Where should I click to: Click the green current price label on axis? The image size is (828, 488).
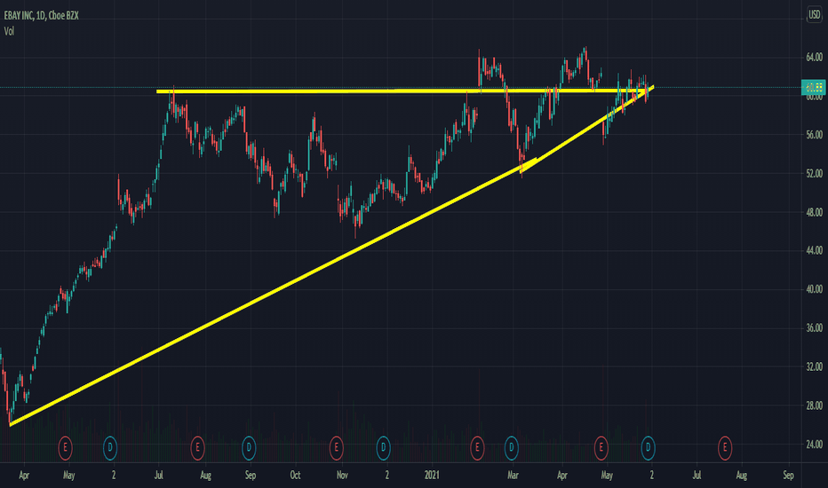click(813, 87)
